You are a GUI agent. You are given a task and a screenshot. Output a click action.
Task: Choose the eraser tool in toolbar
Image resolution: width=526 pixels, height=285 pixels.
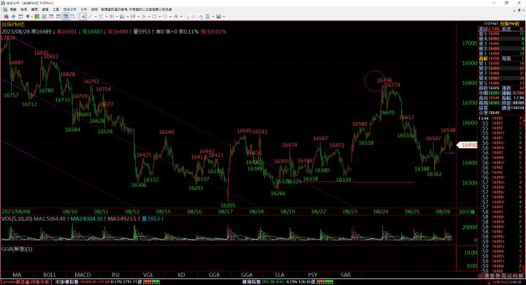(x=193, y=16)
